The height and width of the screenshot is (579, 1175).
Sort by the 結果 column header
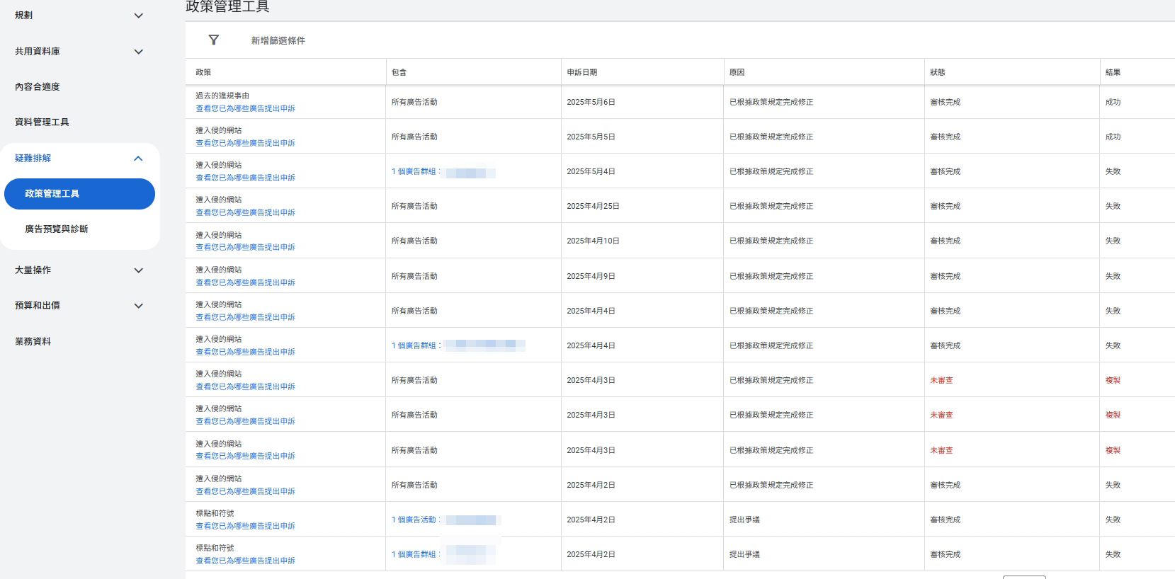click(x=1113, y=72)
